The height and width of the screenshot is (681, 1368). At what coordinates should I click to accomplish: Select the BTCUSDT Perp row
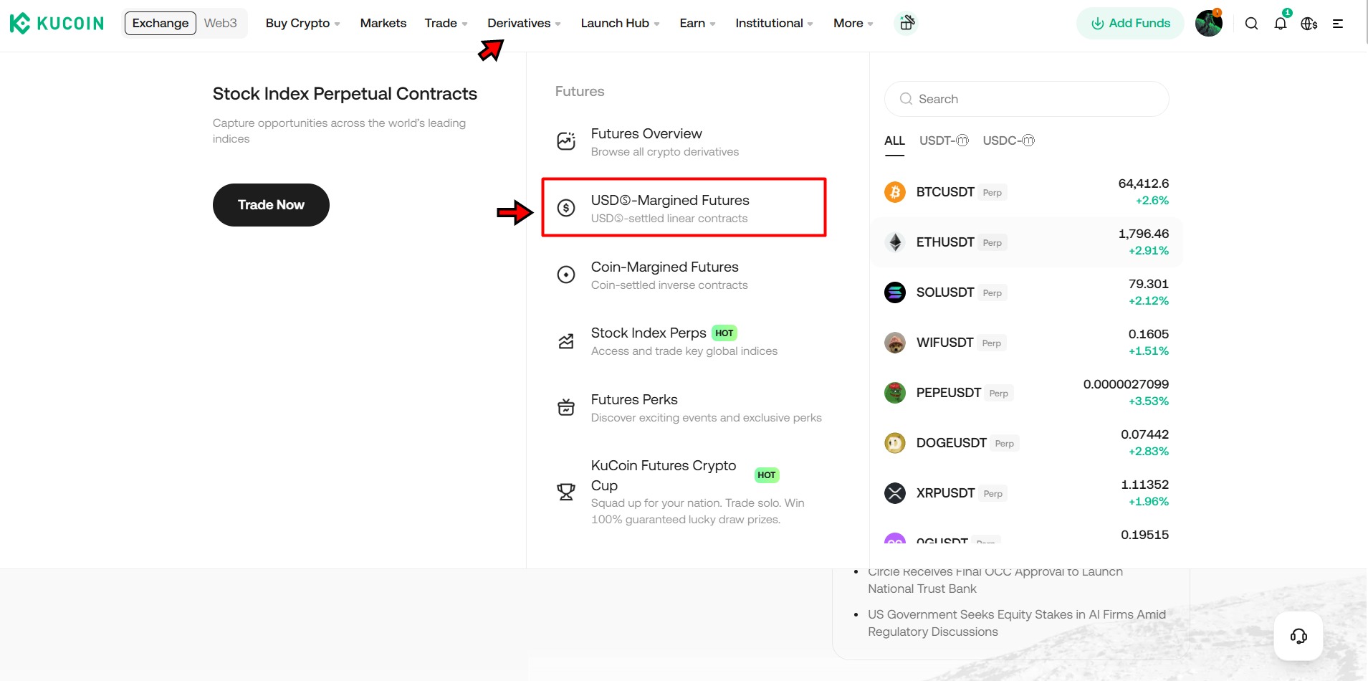coord(1026,192)
